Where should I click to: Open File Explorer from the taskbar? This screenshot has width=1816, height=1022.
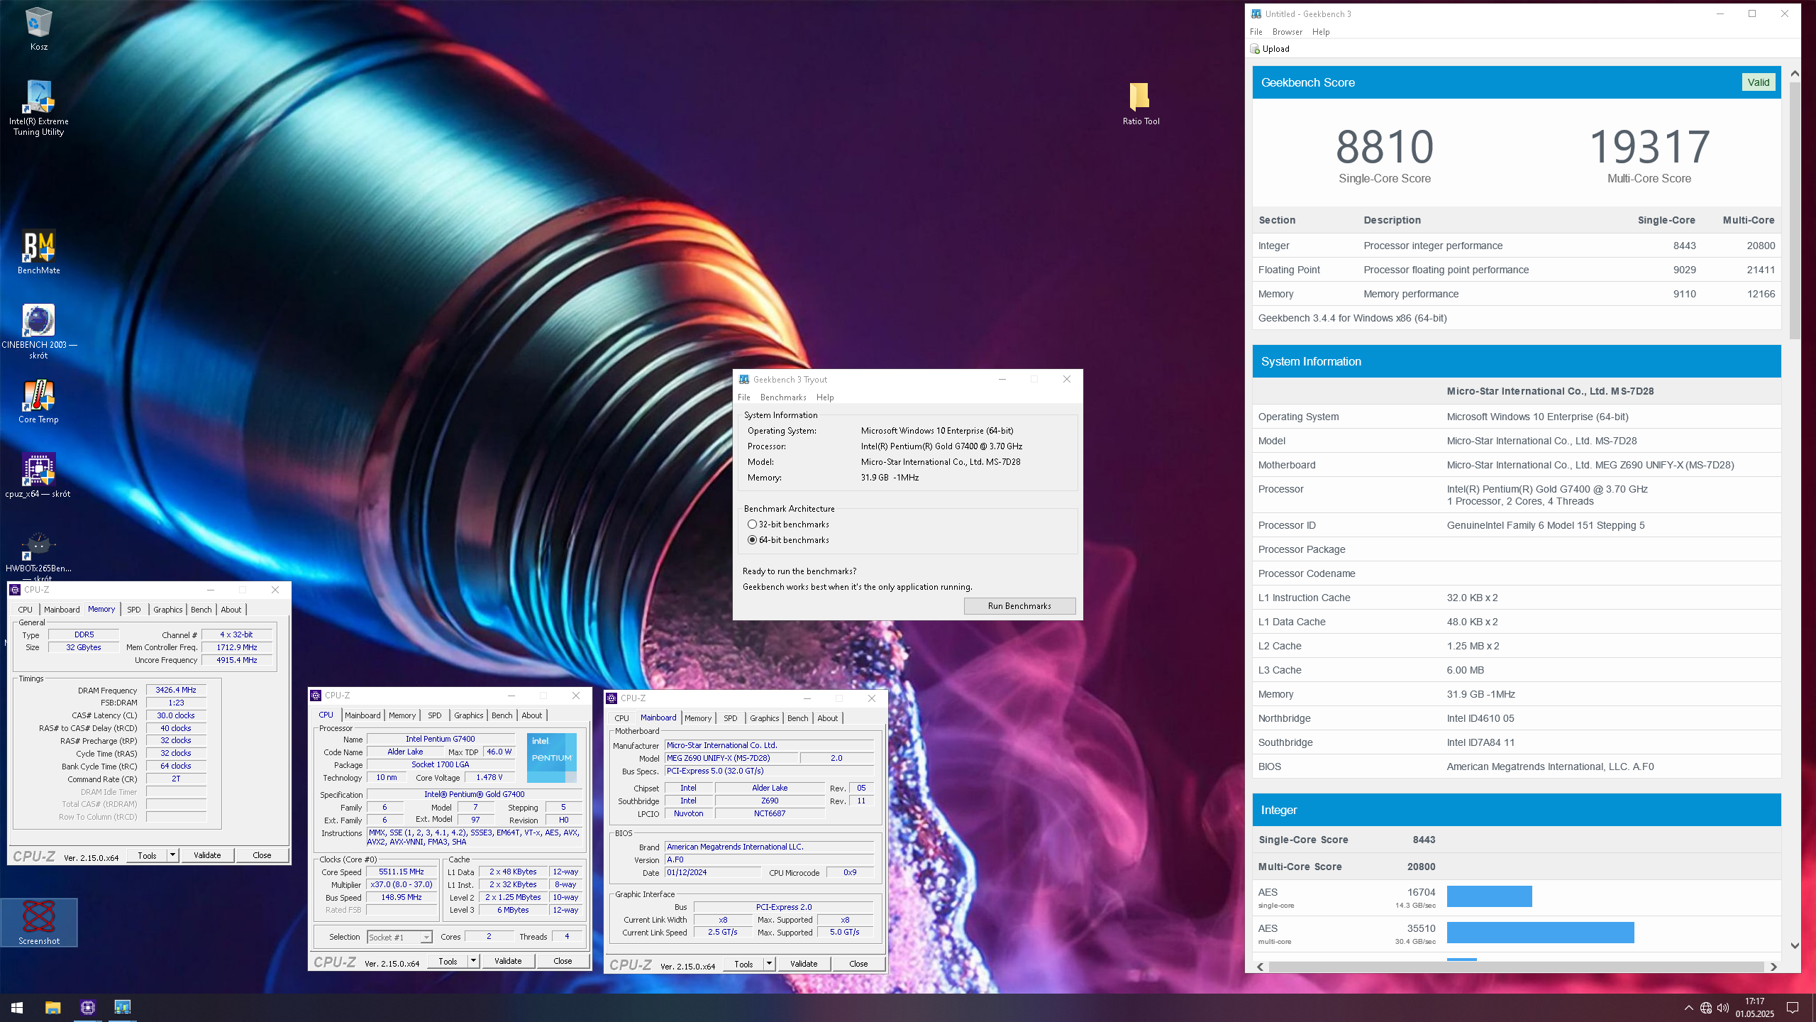[x=52, y=1007]
